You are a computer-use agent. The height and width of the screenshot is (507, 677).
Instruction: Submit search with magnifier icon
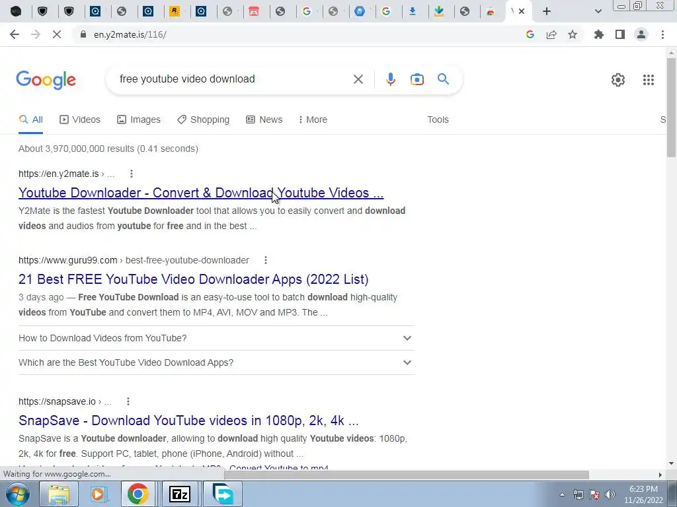(x=443, y=79)
